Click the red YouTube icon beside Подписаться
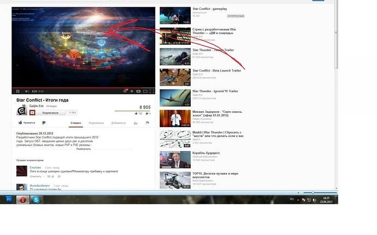 pos(32,112)
